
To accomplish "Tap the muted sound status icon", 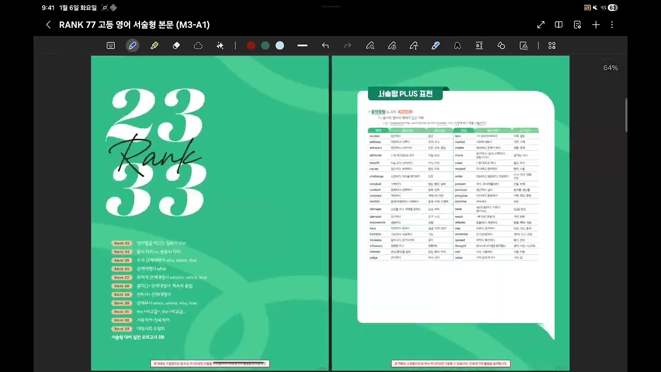I will click(595, 8).
